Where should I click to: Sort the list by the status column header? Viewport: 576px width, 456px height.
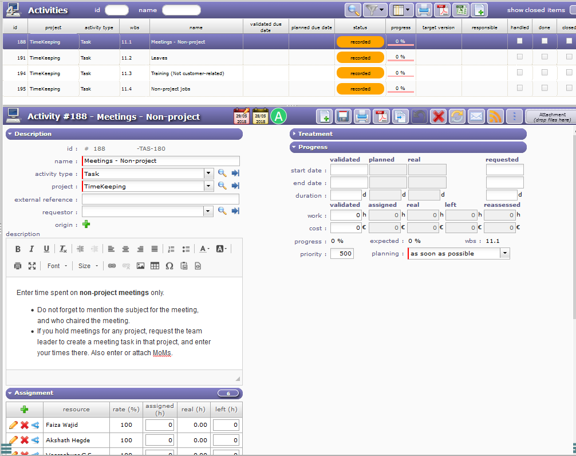(360, 27)
